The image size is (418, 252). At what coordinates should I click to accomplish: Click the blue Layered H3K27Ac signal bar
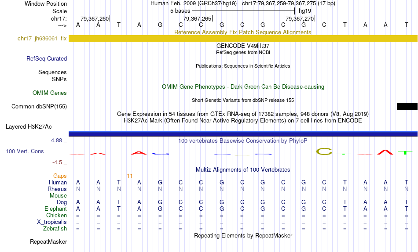click(243, 133)
